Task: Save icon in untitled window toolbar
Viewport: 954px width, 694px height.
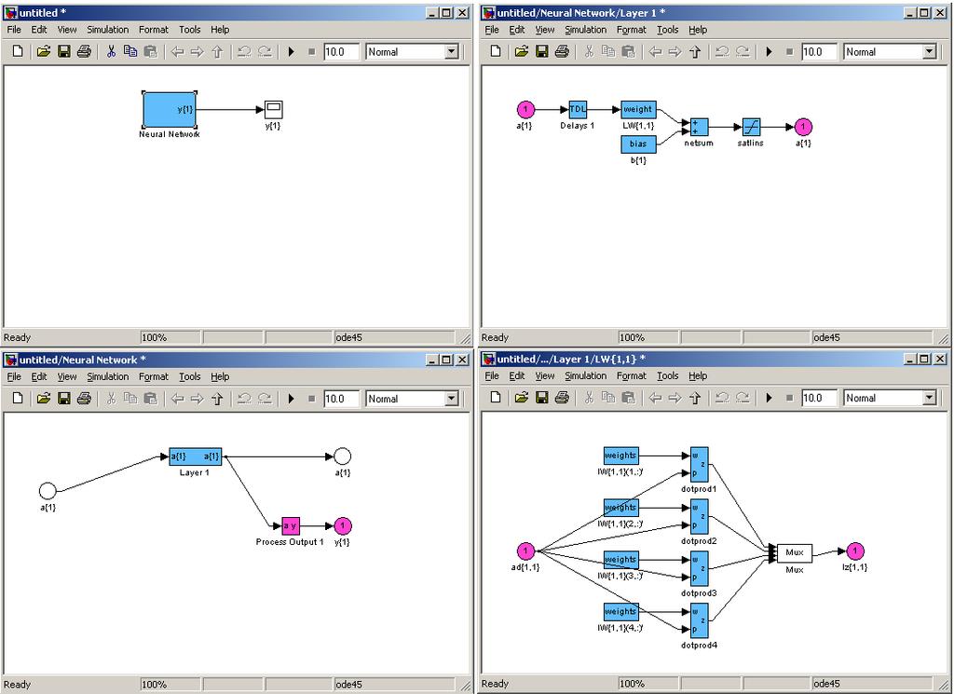Action: [64, 51]
